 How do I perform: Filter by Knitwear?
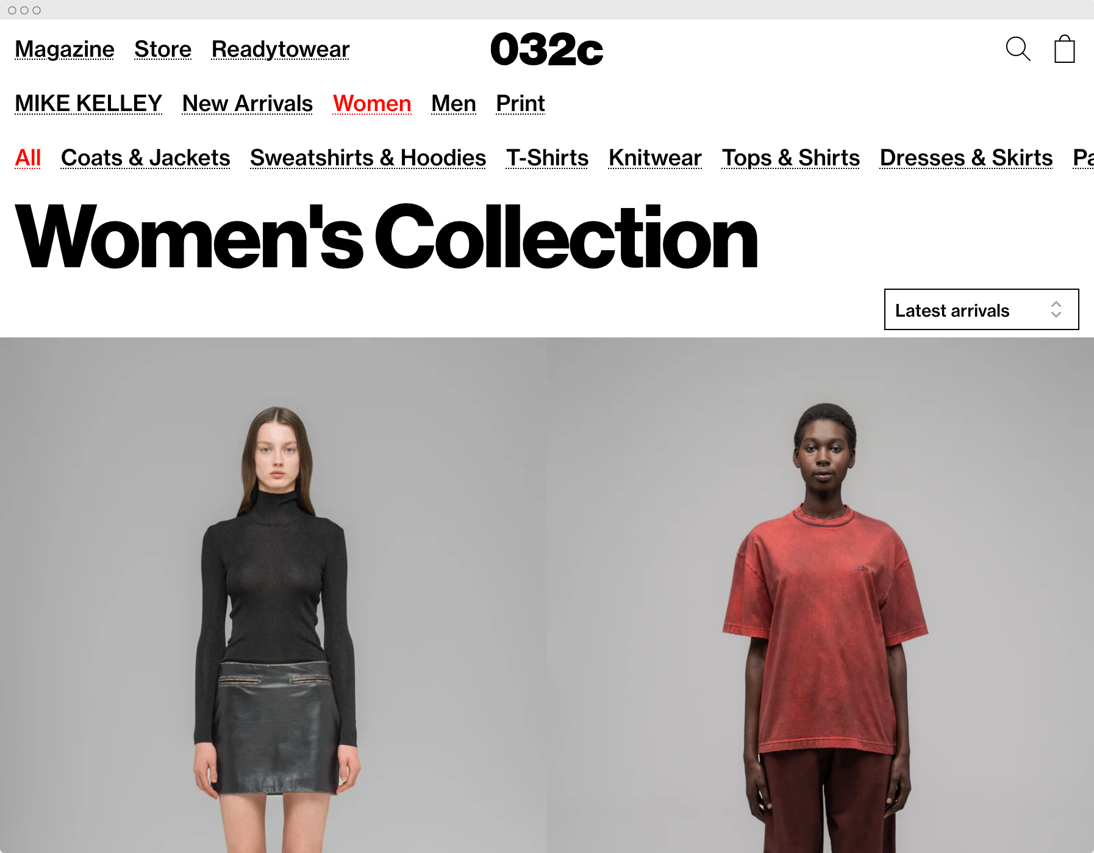(x=655, y=158)
